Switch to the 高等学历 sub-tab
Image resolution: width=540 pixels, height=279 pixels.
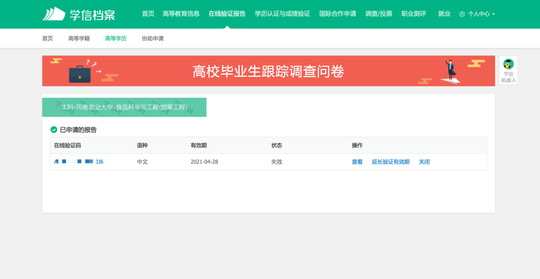(x=115, y=38)
